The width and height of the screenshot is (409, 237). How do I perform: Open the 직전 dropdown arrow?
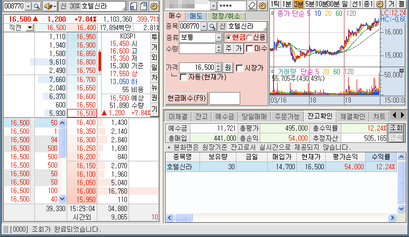[30, 28]
